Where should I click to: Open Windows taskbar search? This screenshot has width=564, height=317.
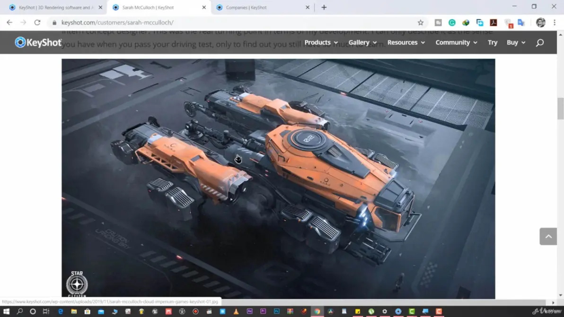click(20, 311)
